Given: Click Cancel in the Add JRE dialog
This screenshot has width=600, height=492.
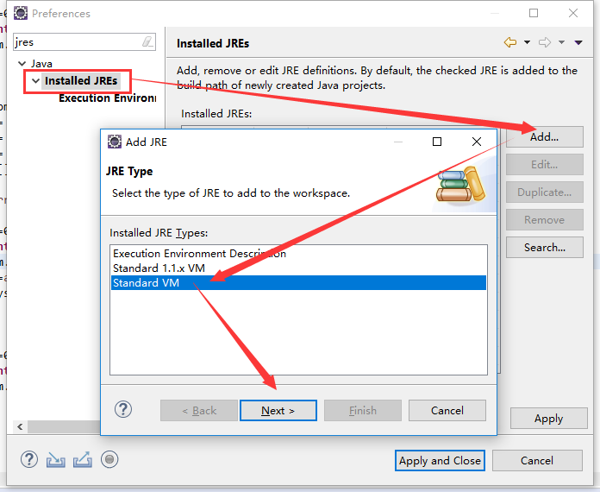Looking at the screenshot, I should tap(447, 410).
